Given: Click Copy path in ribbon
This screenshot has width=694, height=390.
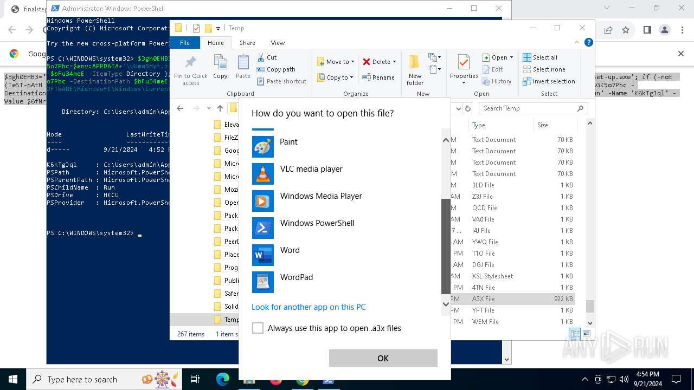Looking at the screenshot, I should tap(277, 69).
